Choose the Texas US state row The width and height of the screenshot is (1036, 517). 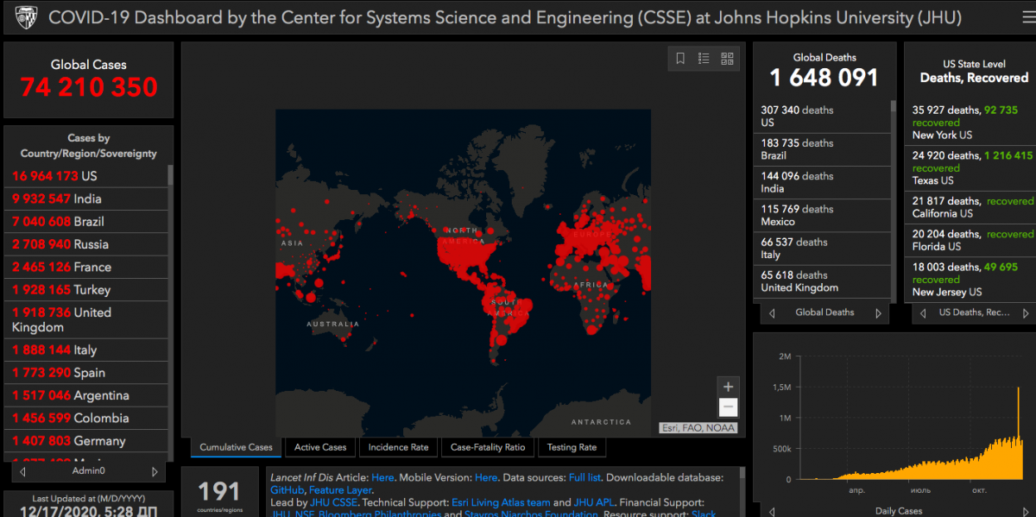[x=969, y=167]
